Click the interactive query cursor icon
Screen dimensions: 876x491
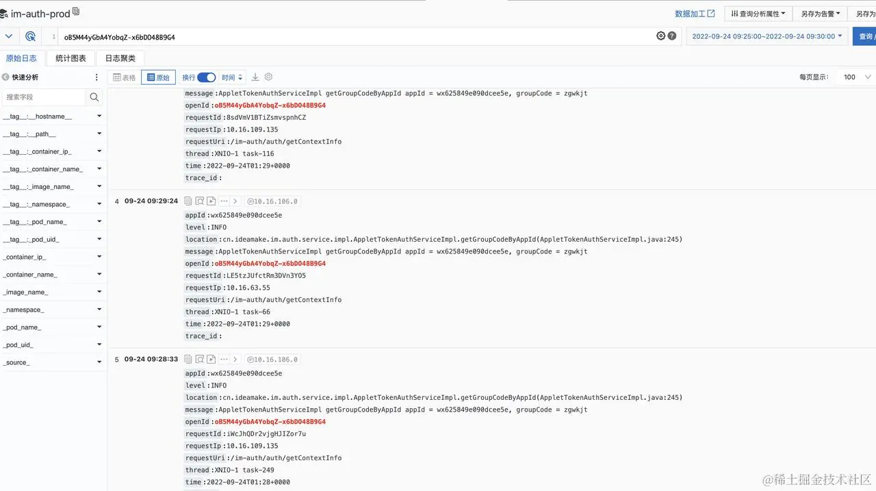pos(31,36)
